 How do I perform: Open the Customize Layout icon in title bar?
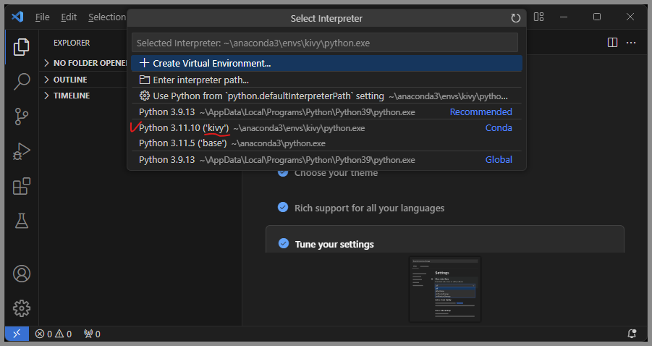(538, 17)
